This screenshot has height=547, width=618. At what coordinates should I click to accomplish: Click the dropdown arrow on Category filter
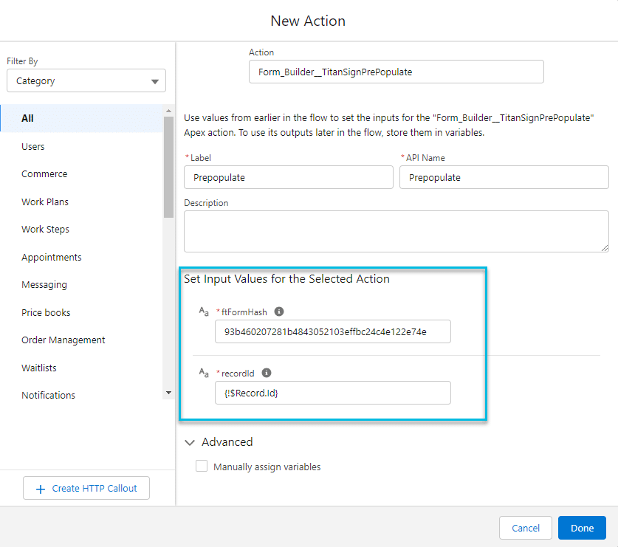[x=155, y=80]
